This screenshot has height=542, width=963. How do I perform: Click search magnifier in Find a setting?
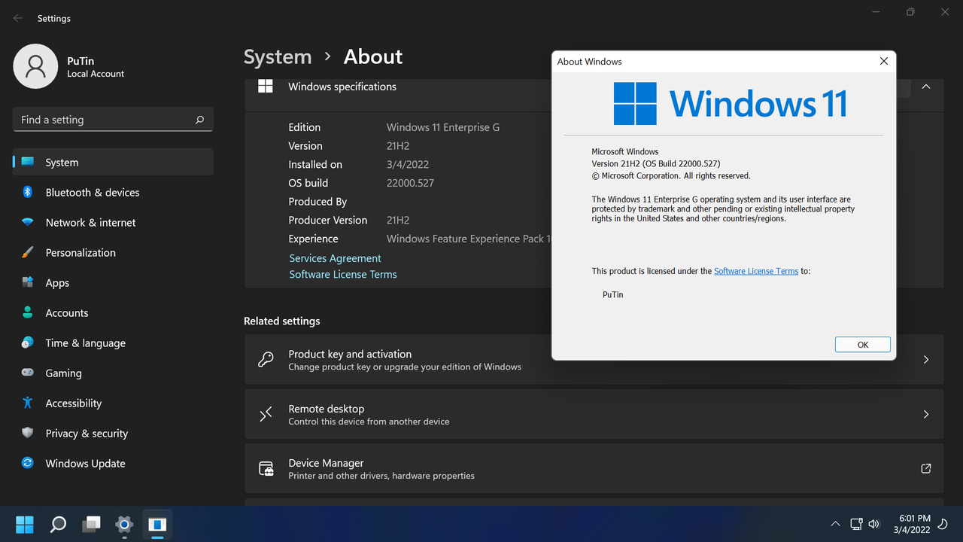pos(199,120)
